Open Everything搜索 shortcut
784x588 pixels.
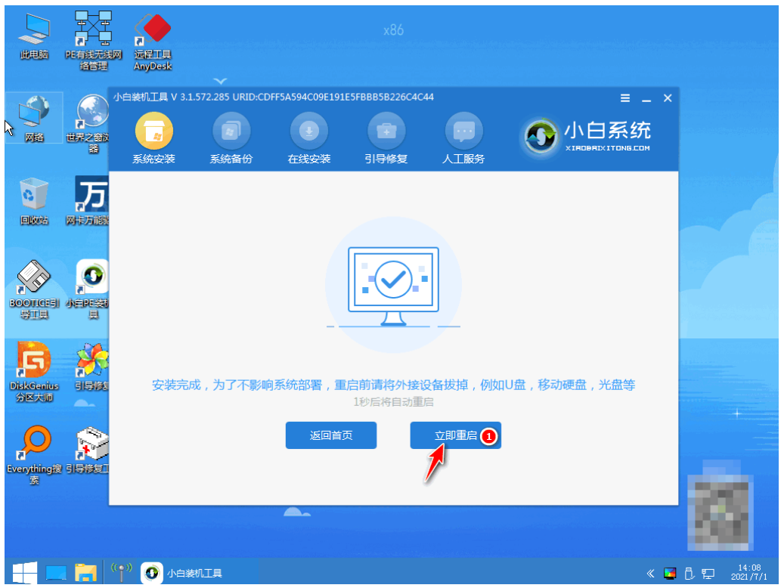point(34,455)
